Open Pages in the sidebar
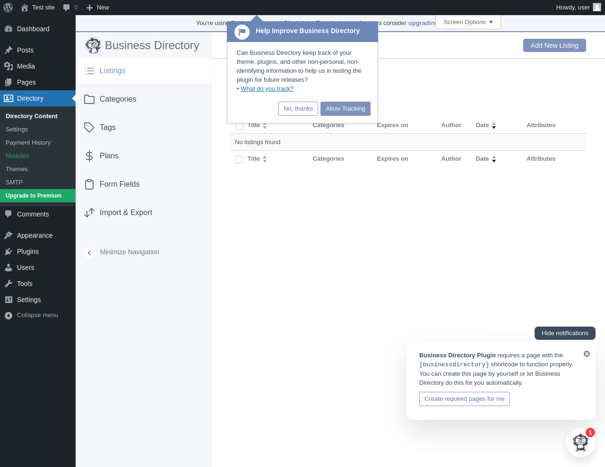605x467 pixels. click(x=38, y=82)
